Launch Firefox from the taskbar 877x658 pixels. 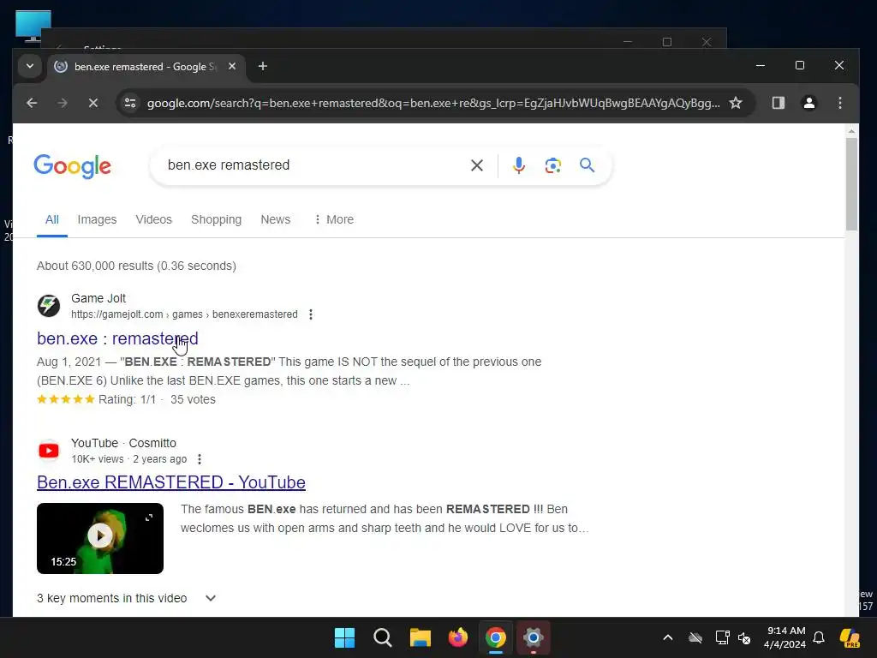(457, 637)
